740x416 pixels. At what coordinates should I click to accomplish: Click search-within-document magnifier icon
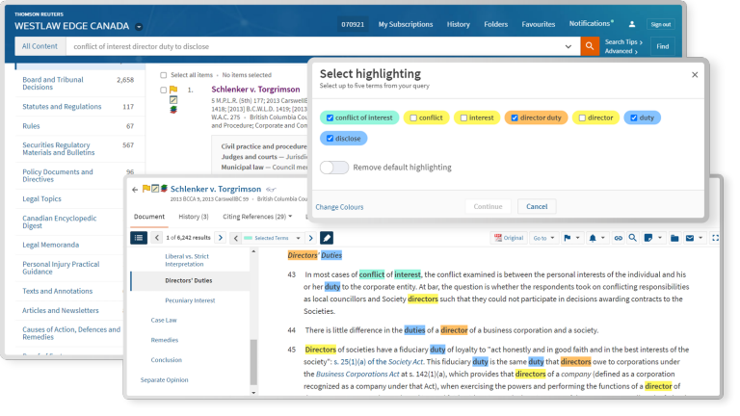click(x=632, y=238)
